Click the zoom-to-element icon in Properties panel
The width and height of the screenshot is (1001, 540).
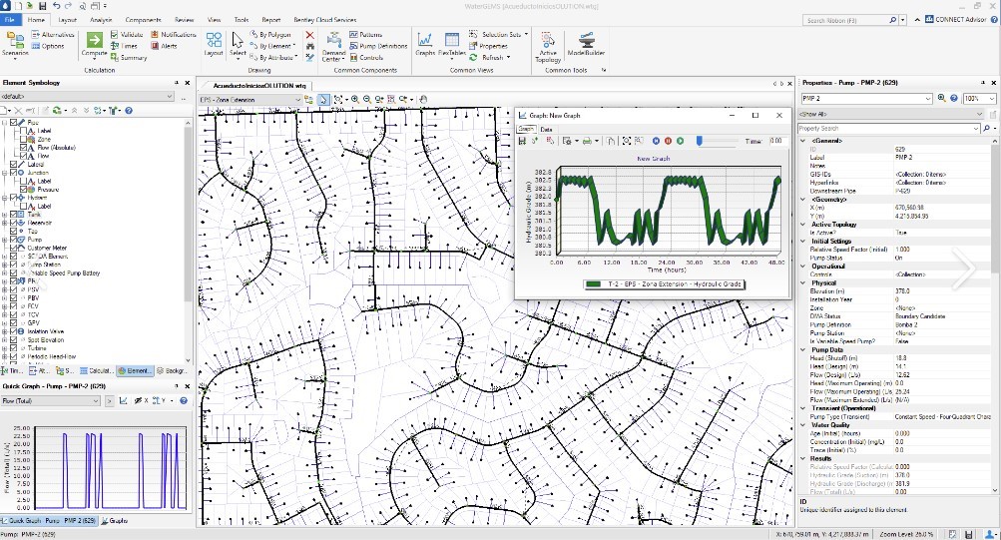[x=942, y=98]
